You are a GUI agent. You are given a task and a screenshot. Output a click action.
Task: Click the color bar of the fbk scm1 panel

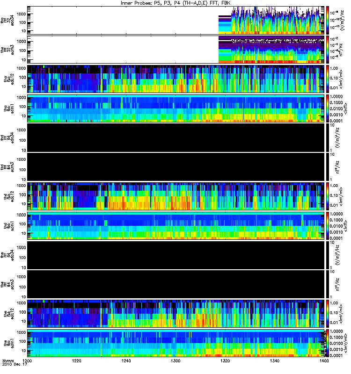328,343
